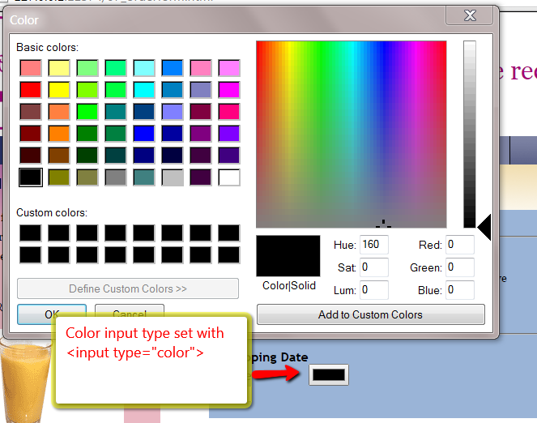Viewport: 537px width, 423px height.
Task: Focus the Lum value field
Action: 374,289
